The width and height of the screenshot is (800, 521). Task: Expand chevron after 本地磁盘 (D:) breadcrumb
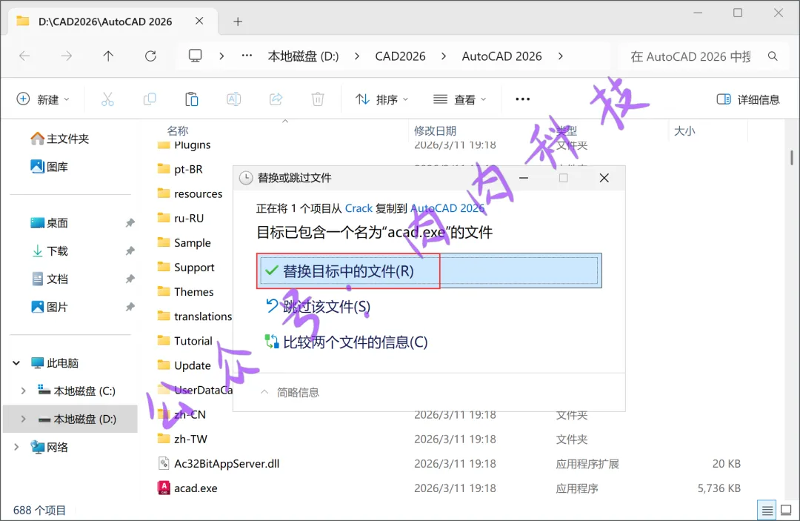click(x=356, y=56)
